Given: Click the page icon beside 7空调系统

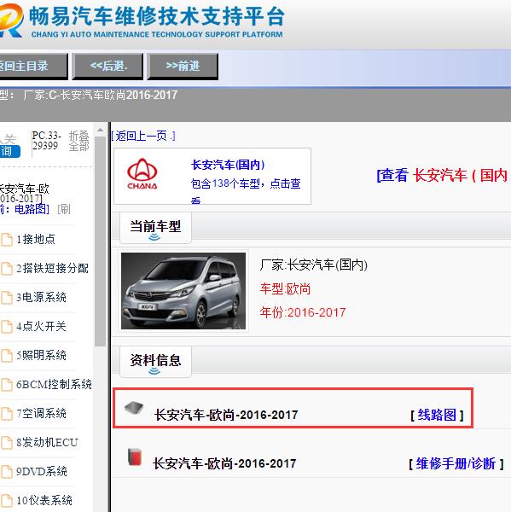Looking at the screenshot, I should (x=6, y=414).
